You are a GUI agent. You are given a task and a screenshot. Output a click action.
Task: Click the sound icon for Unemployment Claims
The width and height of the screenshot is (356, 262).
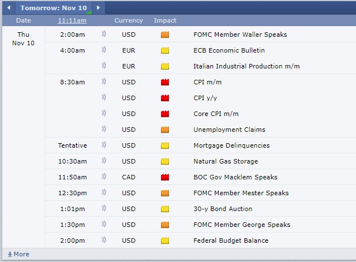(x=104, y=130)
